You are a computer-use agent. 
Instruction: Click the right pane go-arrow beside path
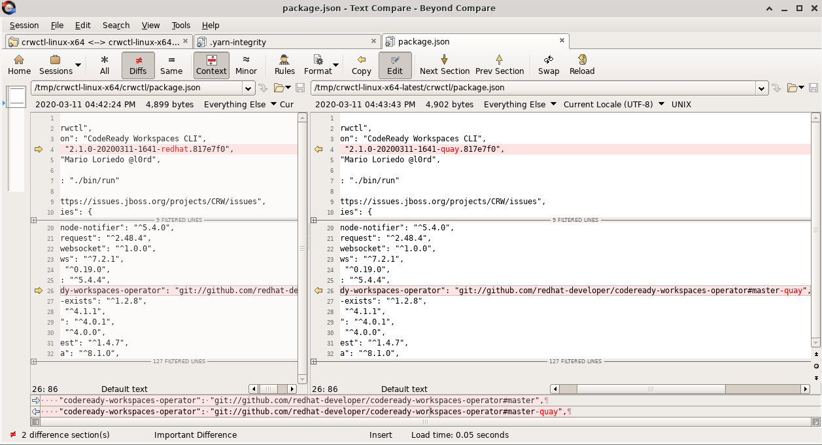(x=777, y=88)
